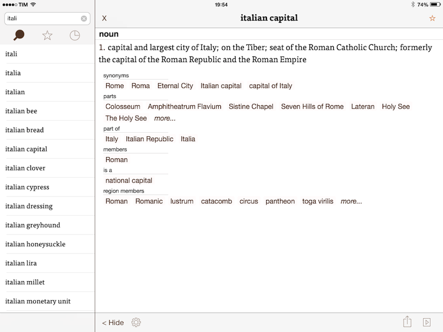
Task: Close the definition with X
Action: tap(104, 18)
